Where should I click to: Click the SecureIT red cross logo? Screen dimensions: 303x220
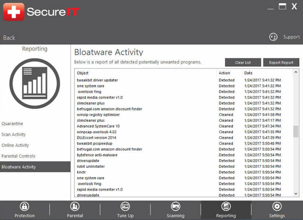[x=14, y=12]
